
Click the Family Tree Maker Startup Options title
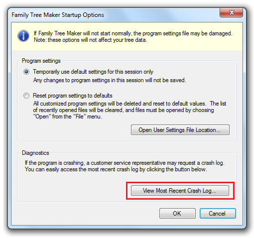click(x=58, y=15)
